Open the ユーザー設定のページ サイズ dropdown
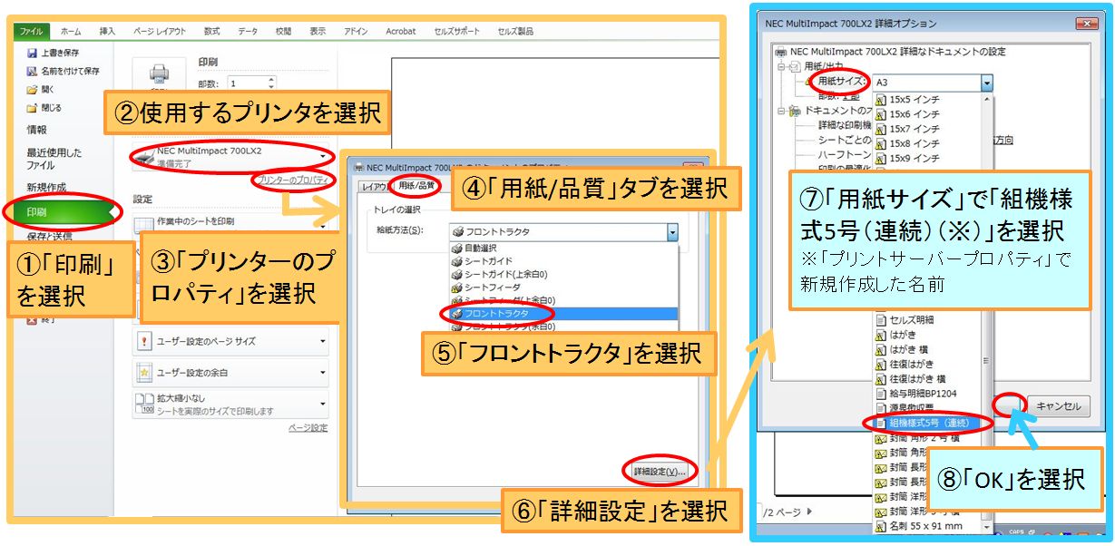The image size is (1115, 546). [322, 341]
